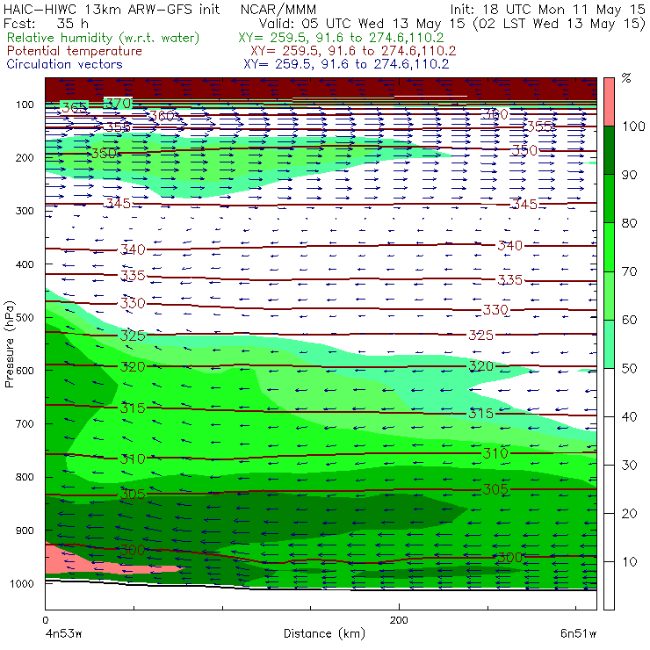
Task: Click the '700' pressure axis tick label
Action: click(25, 423)
